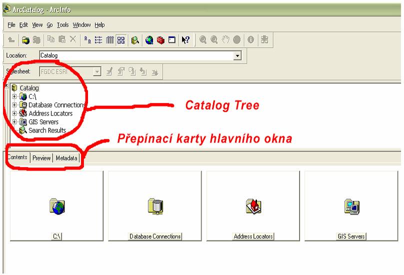Click the Connect to Folder icon
Viewport: 404px width, 275px height.
pyautogui.click(x=25, y=40)
